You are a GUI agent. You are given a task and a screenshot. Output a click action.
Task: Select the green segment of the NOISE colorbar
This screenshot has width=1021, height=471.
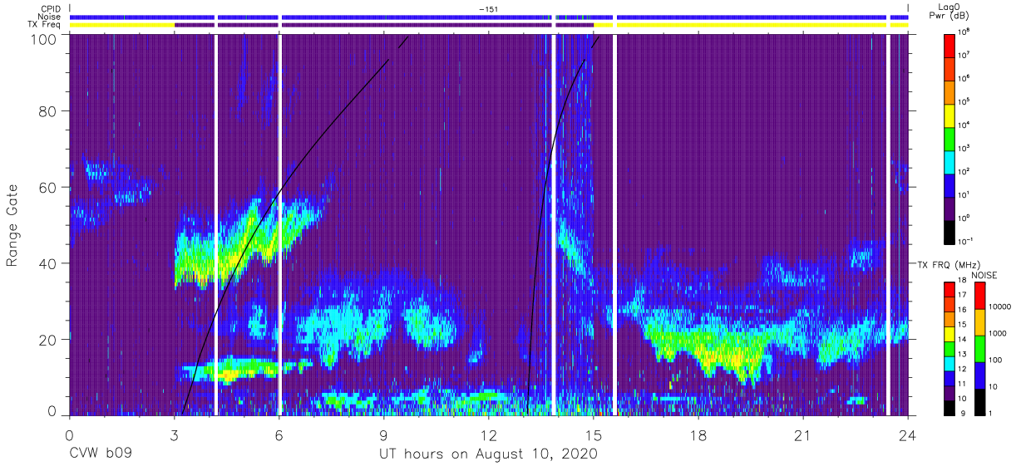[x=979, y=348]
